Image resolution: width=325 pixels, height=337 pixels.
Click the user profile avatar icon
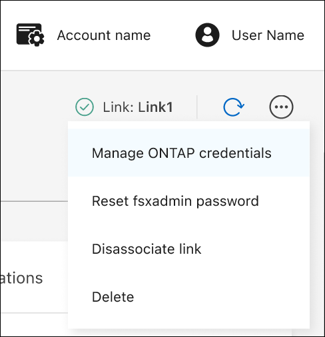207,35
